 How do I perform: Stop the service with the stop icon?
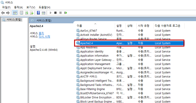55,13
